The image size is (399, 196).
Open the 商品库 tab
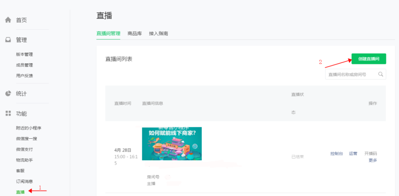134,33
